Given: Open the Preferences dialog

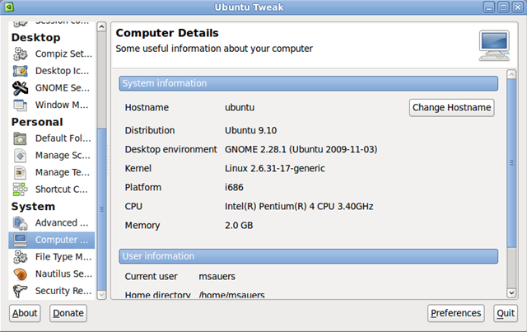Looking at the screenshot, I should click(x=455, y=313).
